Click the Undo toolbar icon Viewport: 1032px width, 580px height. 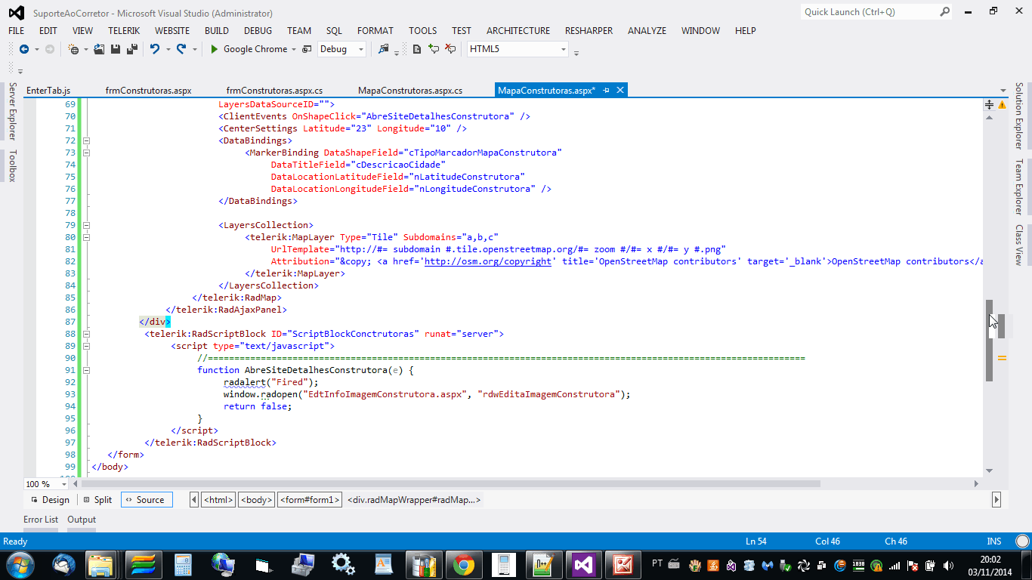pos(155,49)
